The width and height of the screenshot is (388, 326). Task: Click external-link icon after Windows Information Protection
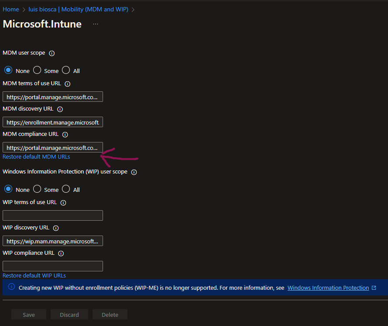click(x=374, y=288)
